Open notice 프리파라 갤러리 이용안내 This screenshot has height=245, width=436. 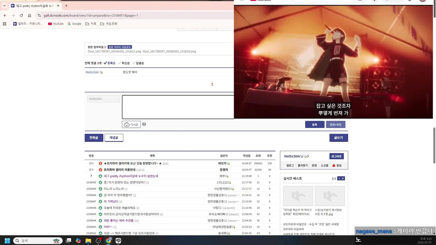pyautogui.click(x=120, y=170)
